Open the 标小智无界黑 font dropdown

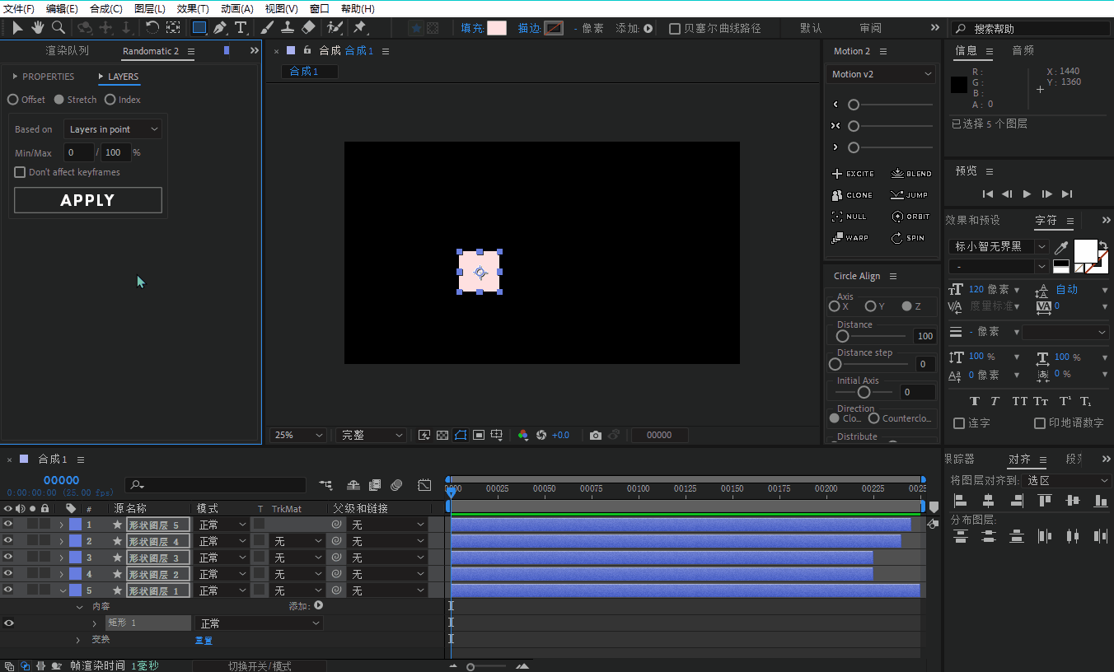999,247
